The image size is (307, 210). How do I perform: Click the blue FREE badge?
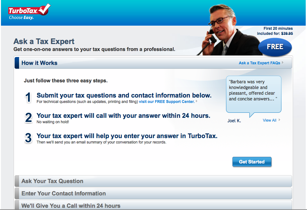point(275,47)
